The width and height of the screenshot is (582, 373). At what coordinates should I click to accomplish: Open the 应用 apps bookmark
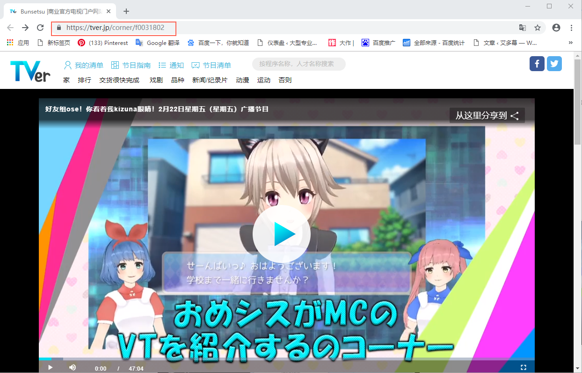[x=18, y=43]
